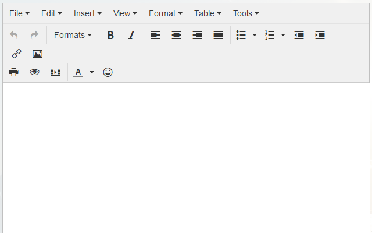Expand the Formats dropdown
Viewport: 372px width, 233px height.
click(x=73, y=35)
